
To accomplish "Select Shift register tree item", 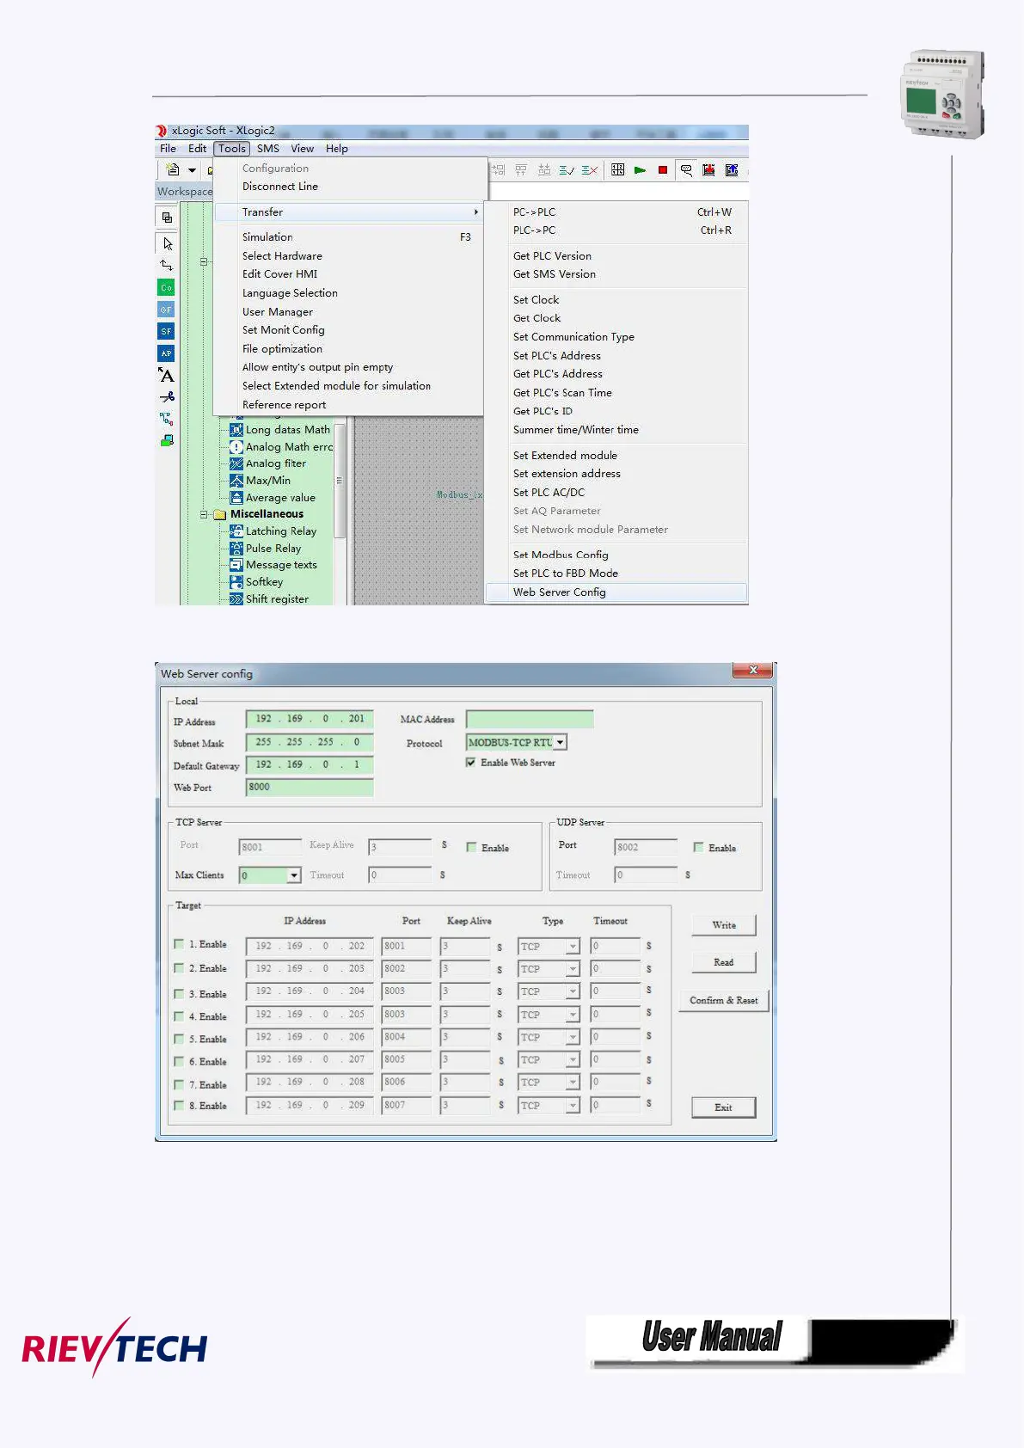I will [x=277, y=599].
